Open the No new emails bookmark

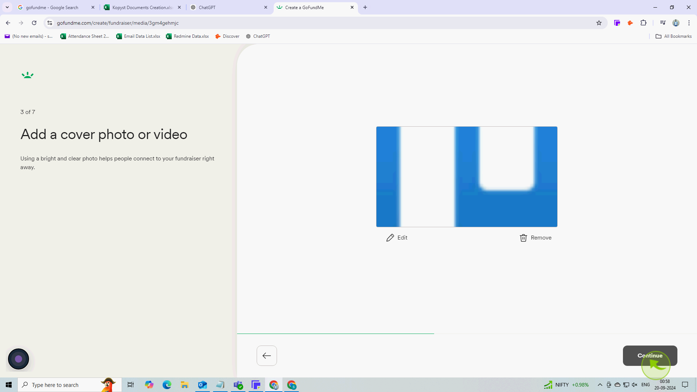(29, 36)
